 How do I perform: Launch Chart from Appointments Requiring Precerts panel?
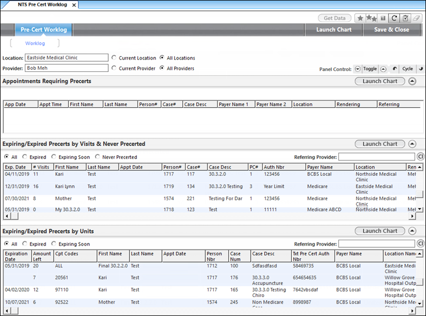tap(380, 81)
